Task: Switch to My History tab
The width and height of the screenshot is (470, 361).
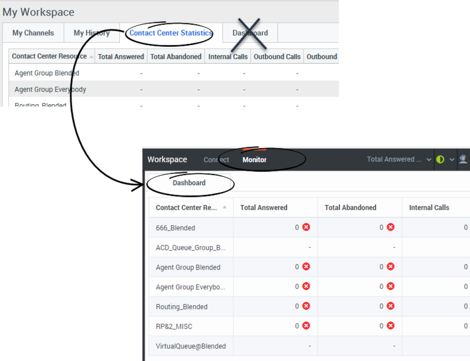Action: pyautogui.click(x=91, y=33)
